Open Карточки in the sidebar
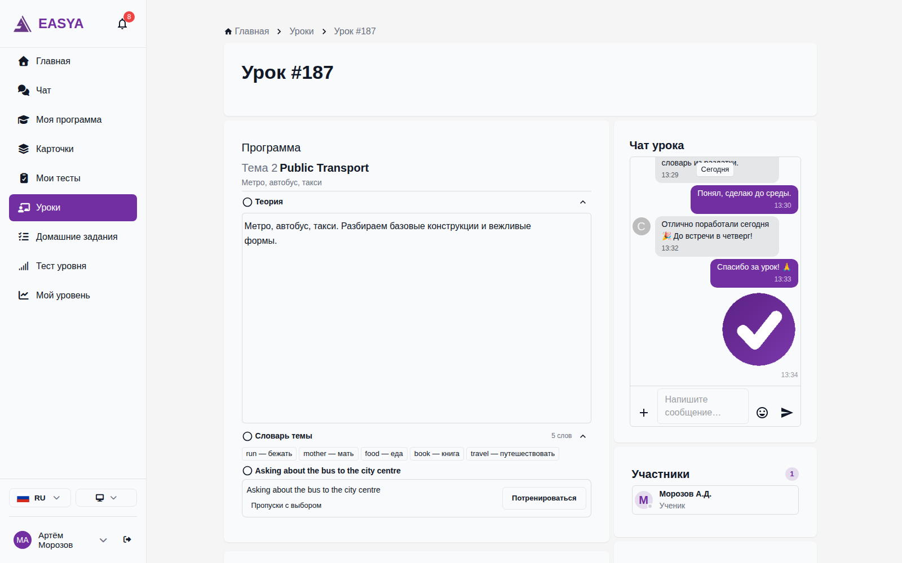This screenshot has width=902, height=563. [73, 149]
